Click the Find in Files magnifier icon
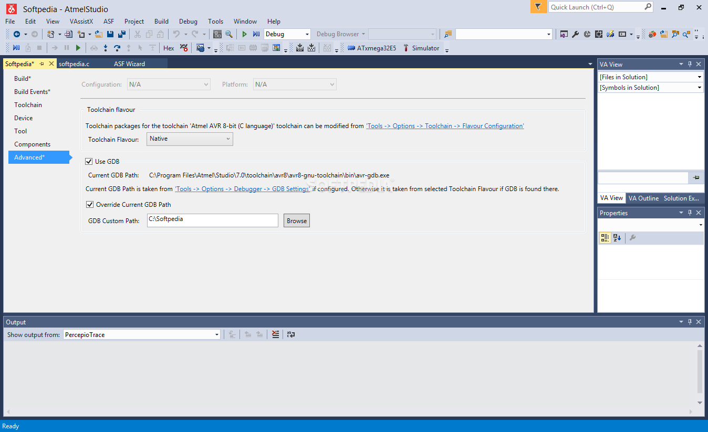The width and height of the screenshot is (708, 432). tap(229, 34)
